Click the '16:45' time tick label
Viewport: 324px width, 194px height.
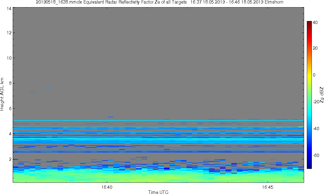pyautogui.click(x=268, y=187)
